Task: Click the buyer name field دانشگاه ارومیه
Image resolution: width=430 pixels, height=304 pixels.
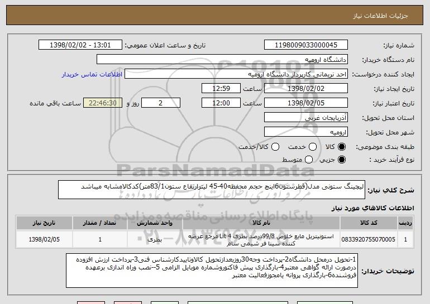Action: coord(222,60)
